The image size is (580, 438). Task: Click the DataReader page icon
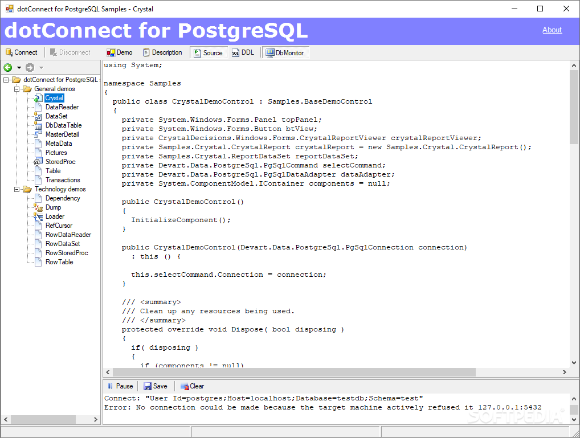point(38,107)
